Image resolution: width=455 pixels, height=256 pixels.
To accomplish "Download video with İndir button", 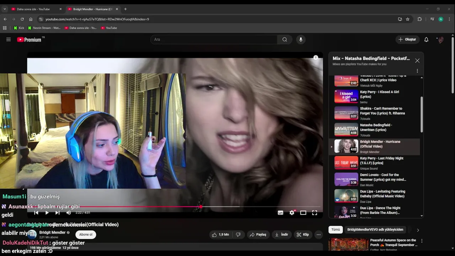I will point(281,235).
